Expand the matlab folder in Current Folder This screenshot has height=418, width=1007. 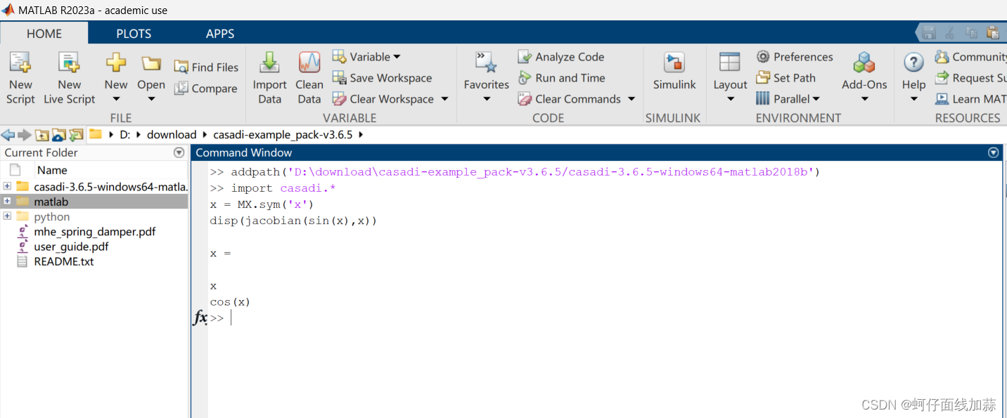point(7,202)
